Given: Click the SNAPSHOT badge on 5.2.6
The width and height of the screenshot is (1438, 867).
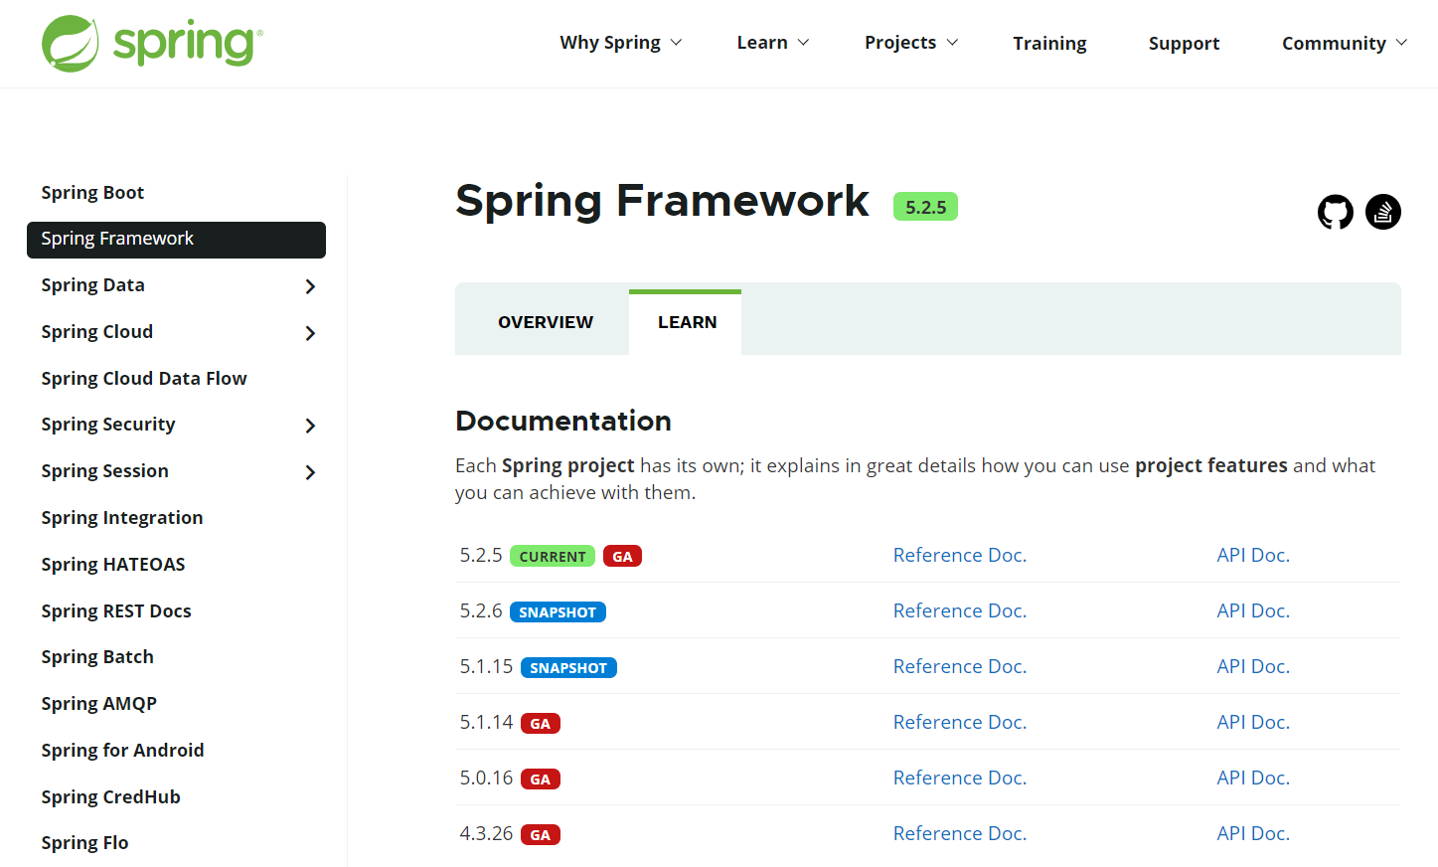Looking at the screenshot, I should click(x=558, y=611).
